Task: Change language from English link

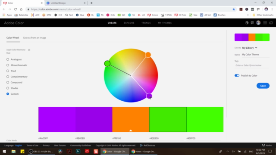Action: coord(19,146)
